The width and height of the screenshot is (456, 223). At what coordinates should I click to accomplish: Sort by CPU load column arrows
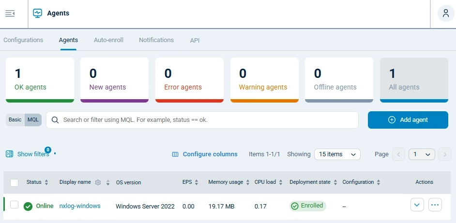[281, 182]
